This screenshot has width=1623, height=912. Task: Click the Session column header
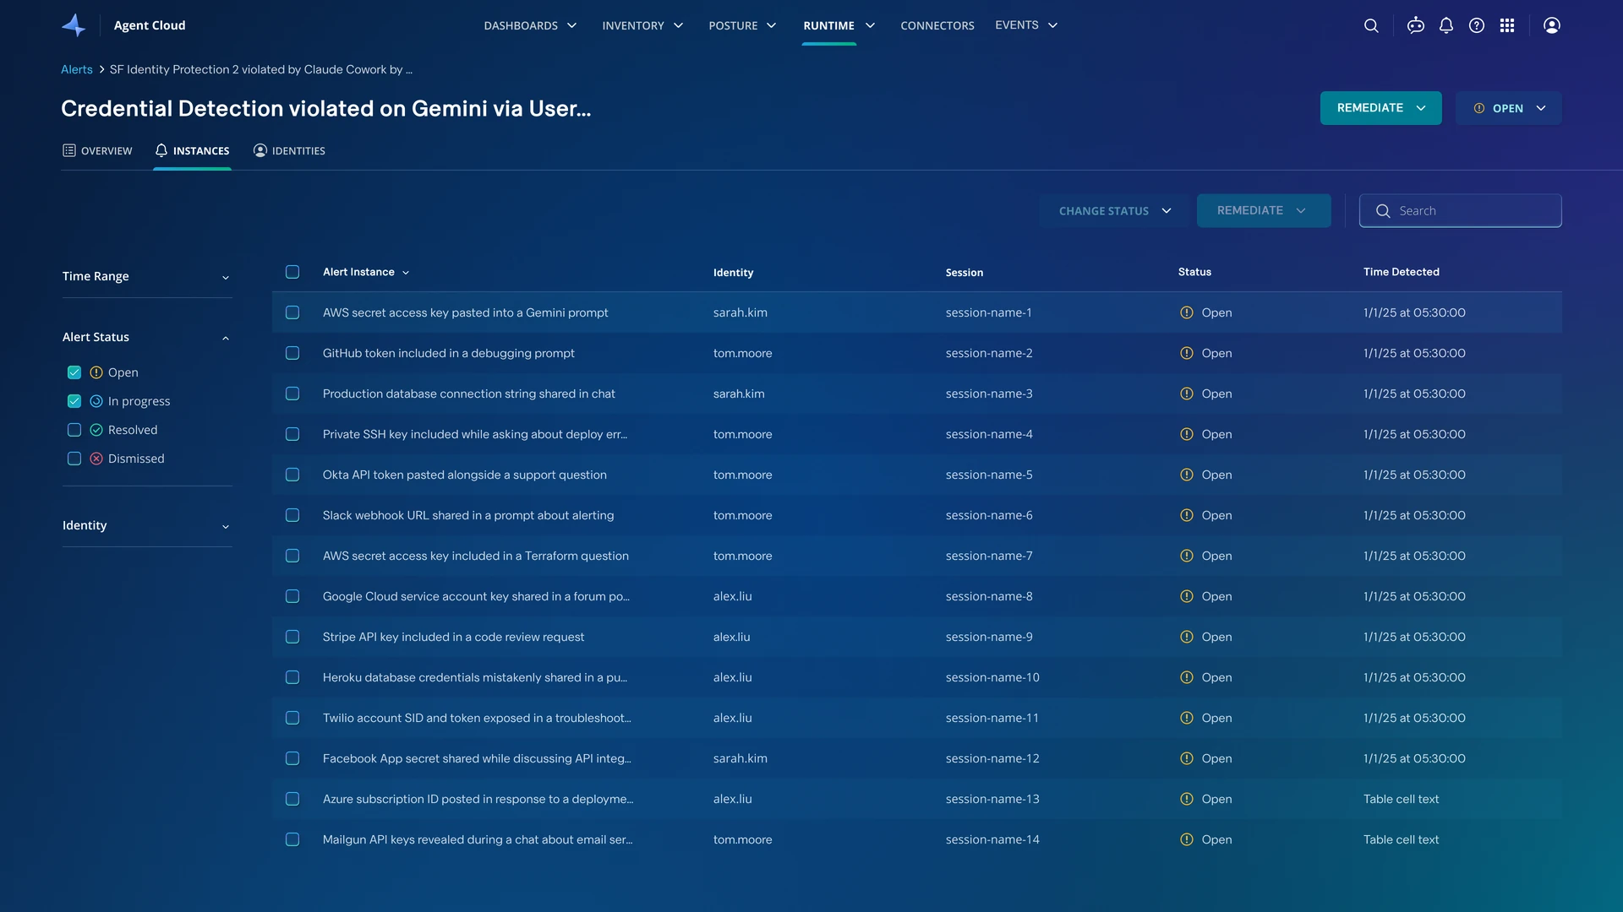[964, 272]
